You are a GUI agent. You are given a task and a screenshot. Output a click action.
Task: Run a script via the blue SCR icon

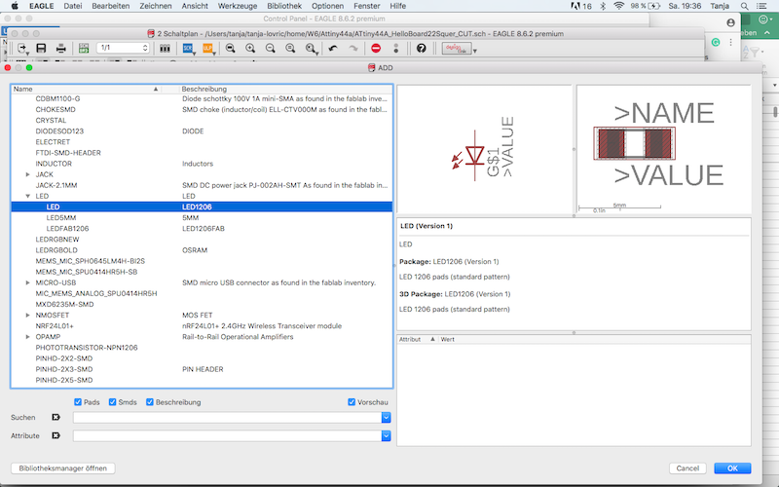pos(188,48)
